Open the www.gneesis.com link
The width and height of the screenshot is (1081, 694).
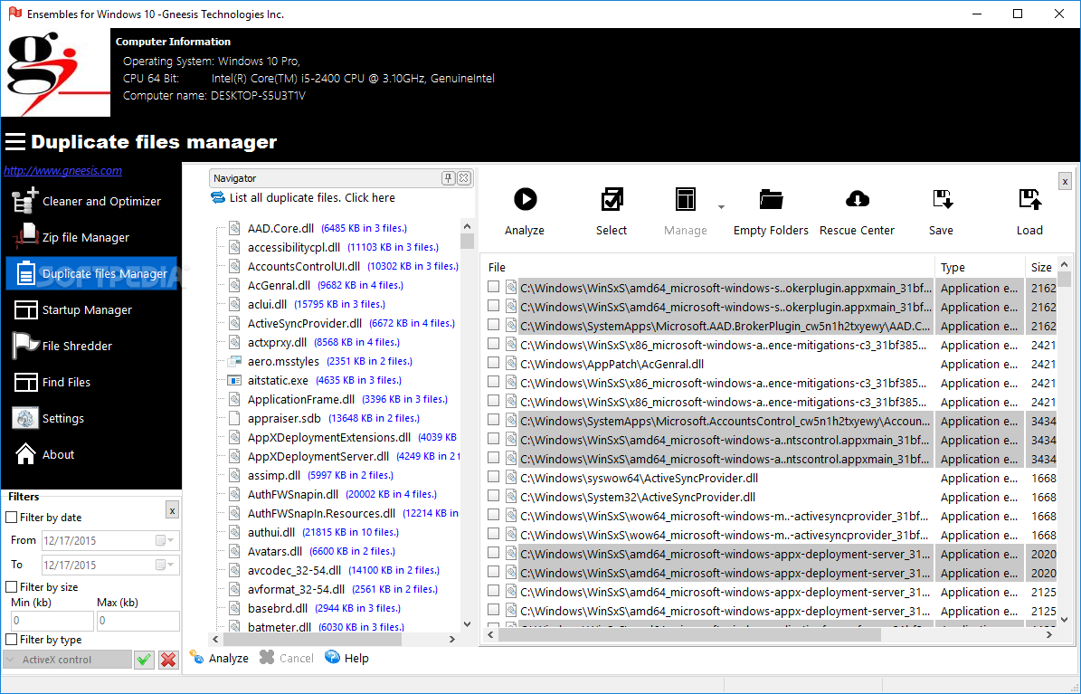click(62, 170)
